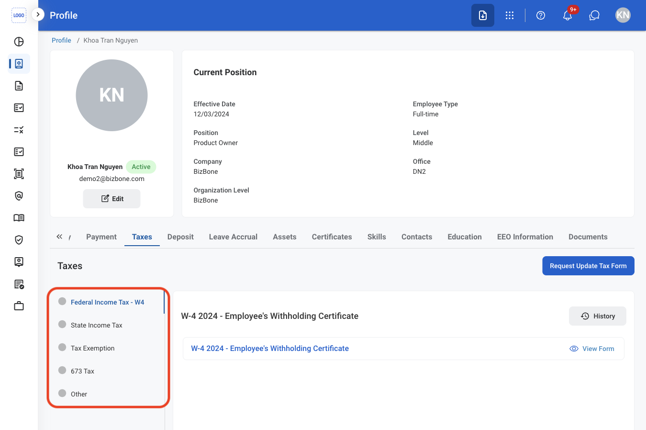Click Request Update Tax Form button

click(588, 266)
